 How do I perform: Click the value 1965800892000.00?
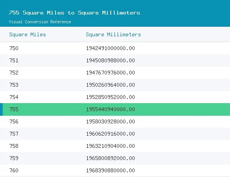tap(110, 158)
